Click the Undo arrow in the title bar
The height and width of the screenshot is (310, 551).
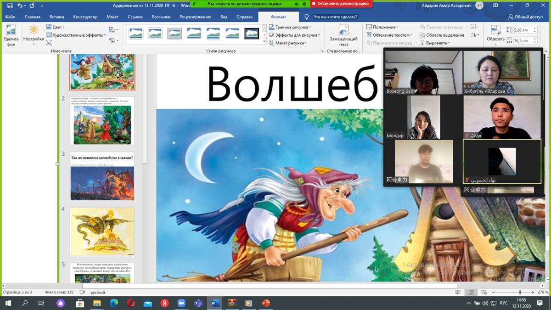[x=20, y=6]
